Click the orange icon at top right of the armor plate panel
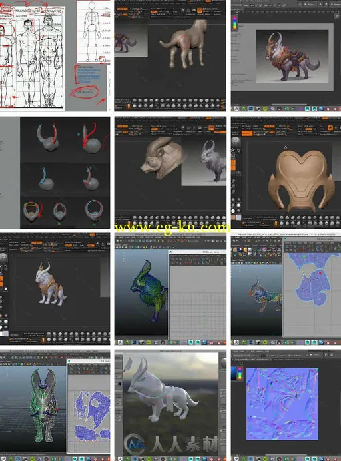The image size is (341, 461). pos(330,128)
